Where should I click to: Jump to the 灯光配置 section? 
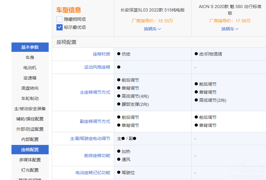(x=30, y=170)
